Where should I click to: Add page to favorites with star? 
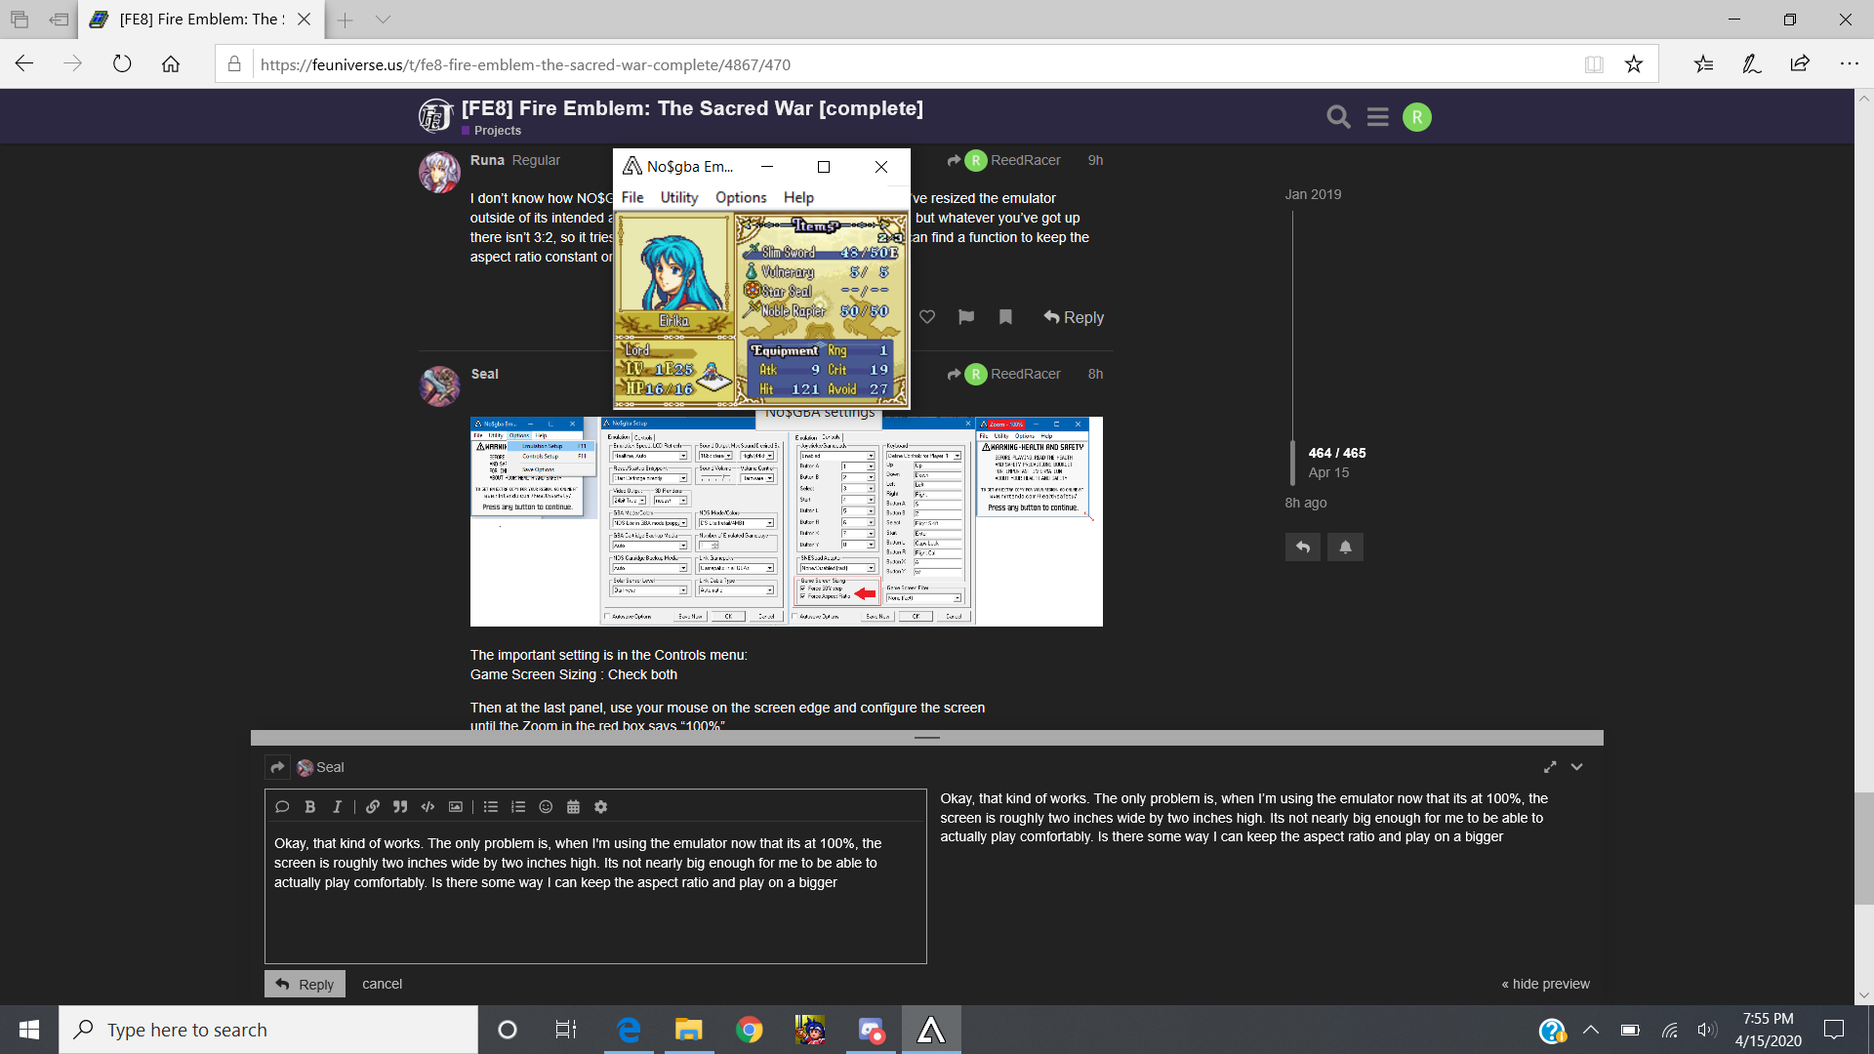(1633, 64)
